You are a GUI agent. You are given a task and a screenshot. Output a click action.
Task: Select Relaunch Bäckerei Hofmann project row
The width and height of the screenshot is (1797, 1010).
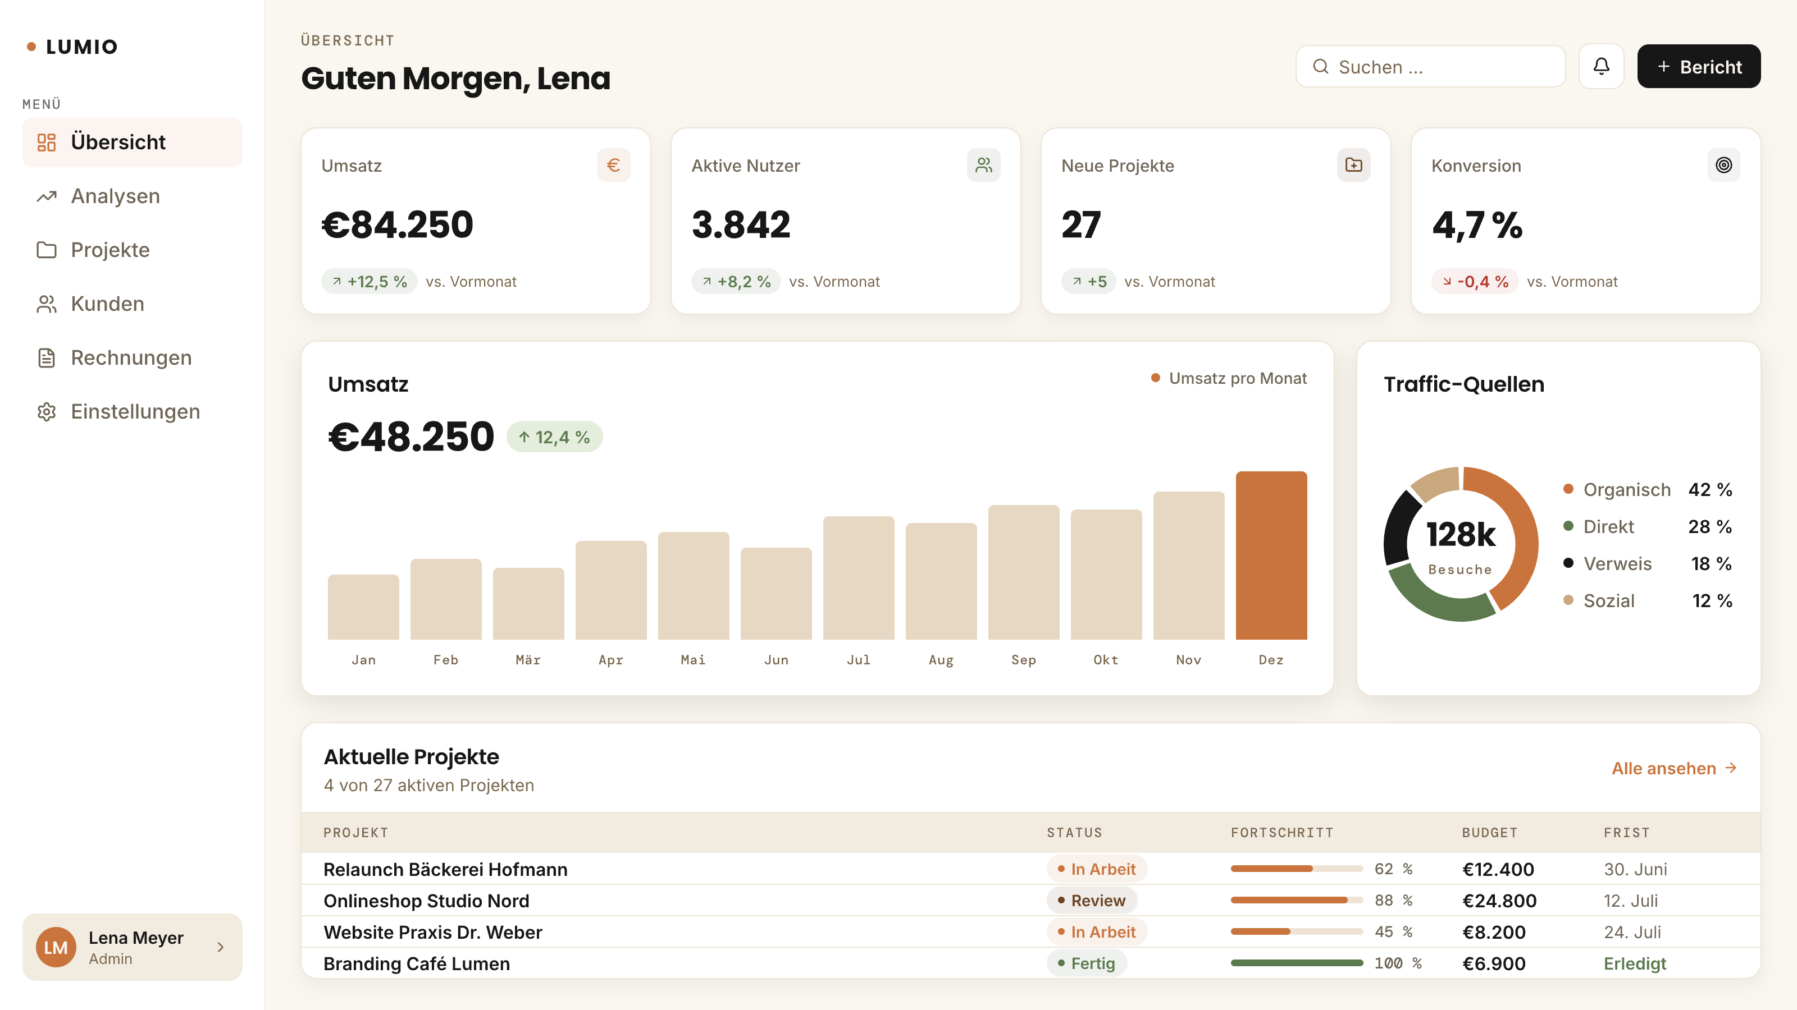(1030, 869)
